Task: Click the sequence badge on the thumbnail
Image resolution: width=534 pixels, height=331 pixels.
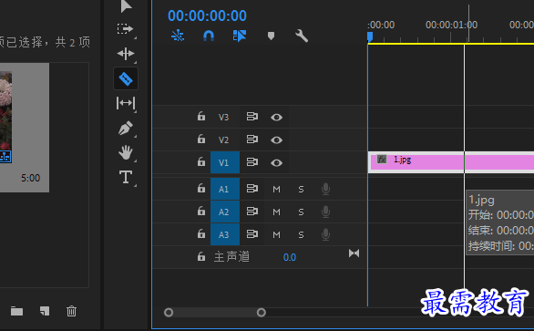Action: coord(5,157)
